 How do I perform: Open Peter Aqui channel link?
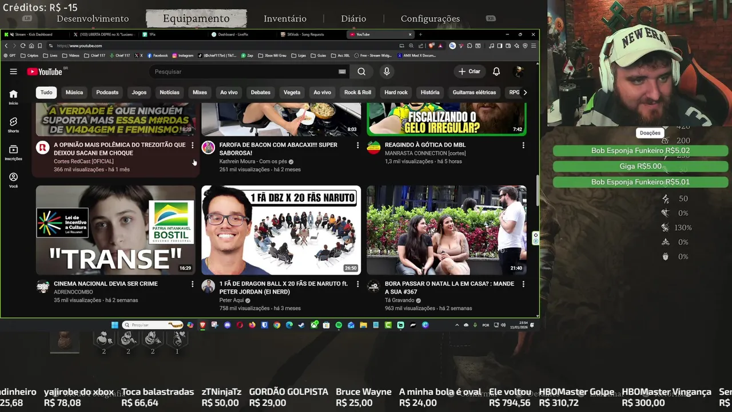232,300
